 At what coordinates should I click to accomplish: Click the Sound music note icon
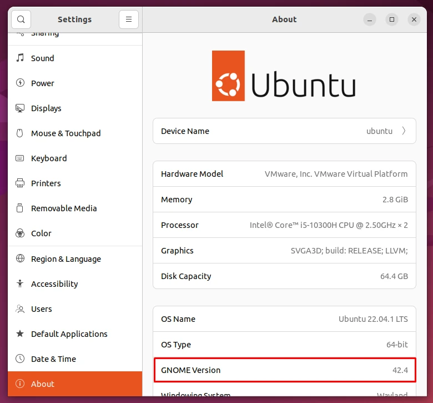pyautogui.click(x=20, y=58)
